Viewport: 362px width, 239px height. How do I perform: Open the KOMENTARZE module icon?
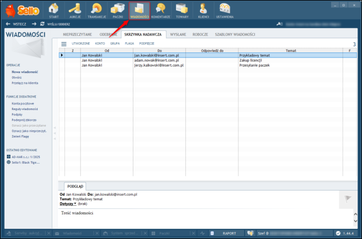click(x=161, y=11)
